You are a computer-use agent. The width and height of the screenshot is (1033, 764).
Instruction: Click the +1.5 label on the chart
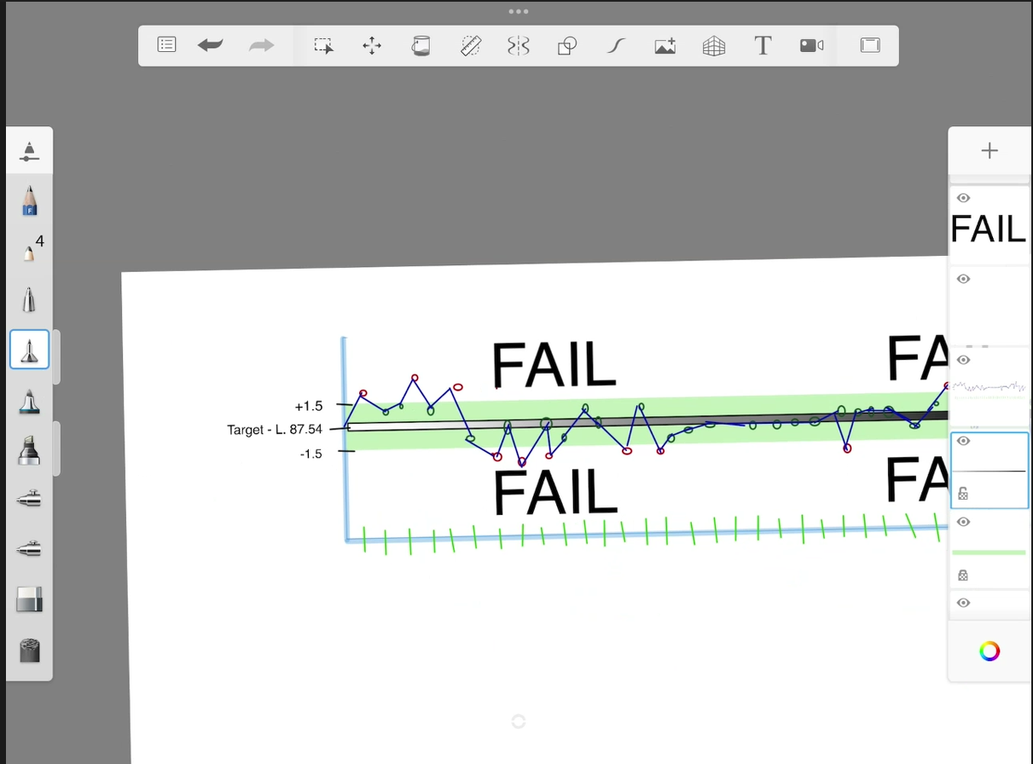(x=309, y=406)
